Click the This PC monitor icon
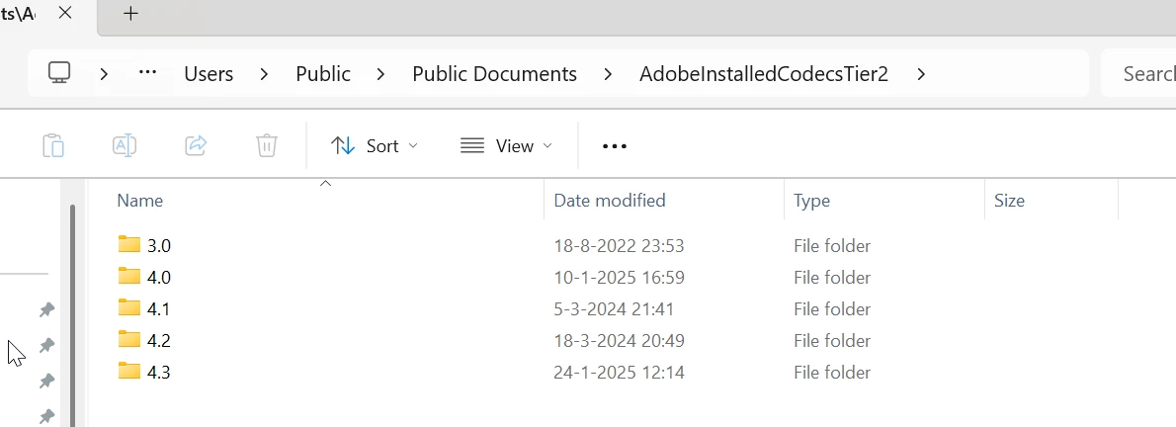 coord(60,73)
